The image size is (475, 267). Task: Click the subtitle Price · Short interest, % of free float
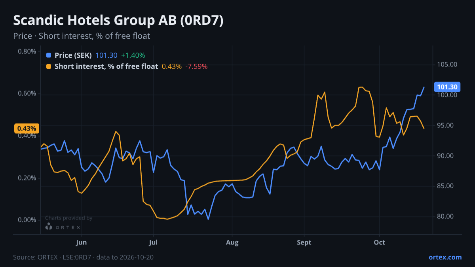point(82,36)
